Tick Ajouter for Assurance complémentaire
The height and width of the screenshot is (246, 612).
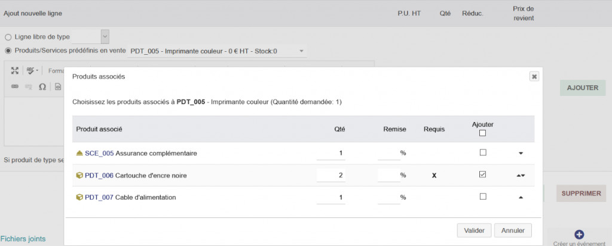click(482, 152)
